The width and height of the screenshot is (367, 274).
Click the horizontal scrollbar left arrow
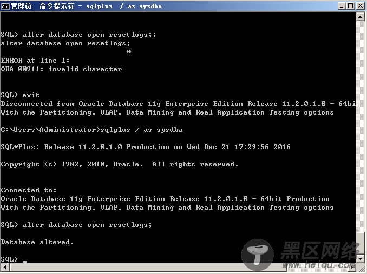click(x=5, y=267)
